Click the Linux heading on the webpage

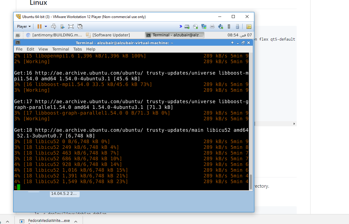[38, 3]
